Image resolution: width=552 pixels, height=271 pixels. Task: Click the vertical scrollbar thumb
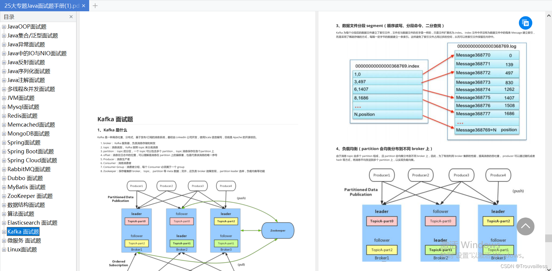tap(549, 238)
